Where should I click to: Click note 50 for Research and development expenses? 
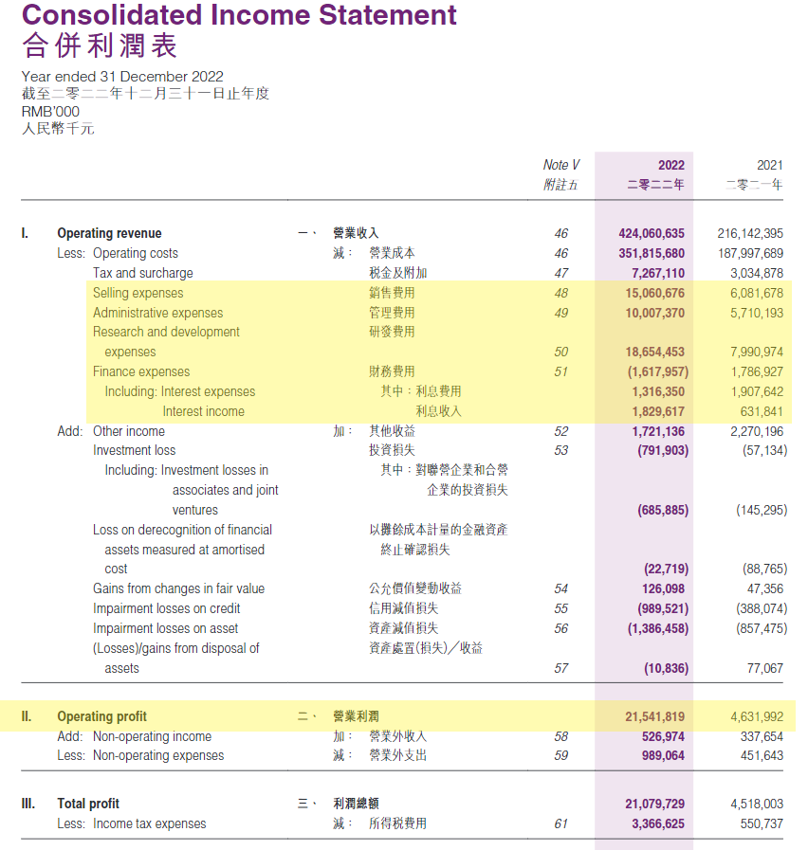(x=560, y=351)
